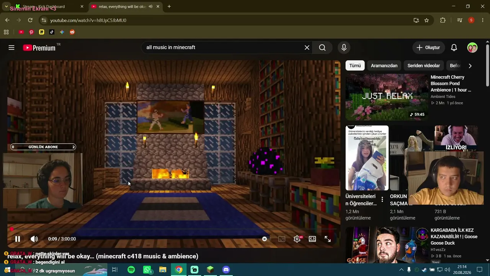The image size is (490, 276).
Task: Open the YouTube account avatar menu
Action: [x=472, y=48]
